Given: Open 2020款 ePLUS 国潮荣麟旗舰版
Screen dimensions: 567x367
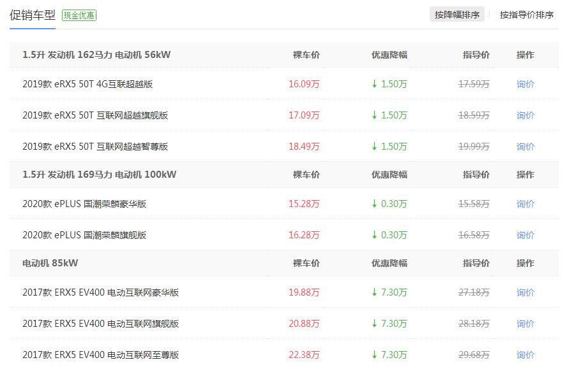Looking at the screenshot, I should (84, 235).
